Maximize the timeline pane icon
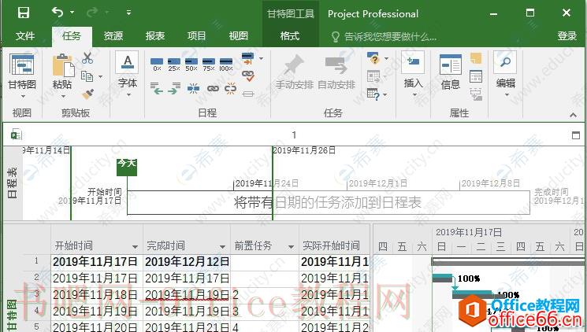Viewport: 587px width, 332px height. coord(576,135)
